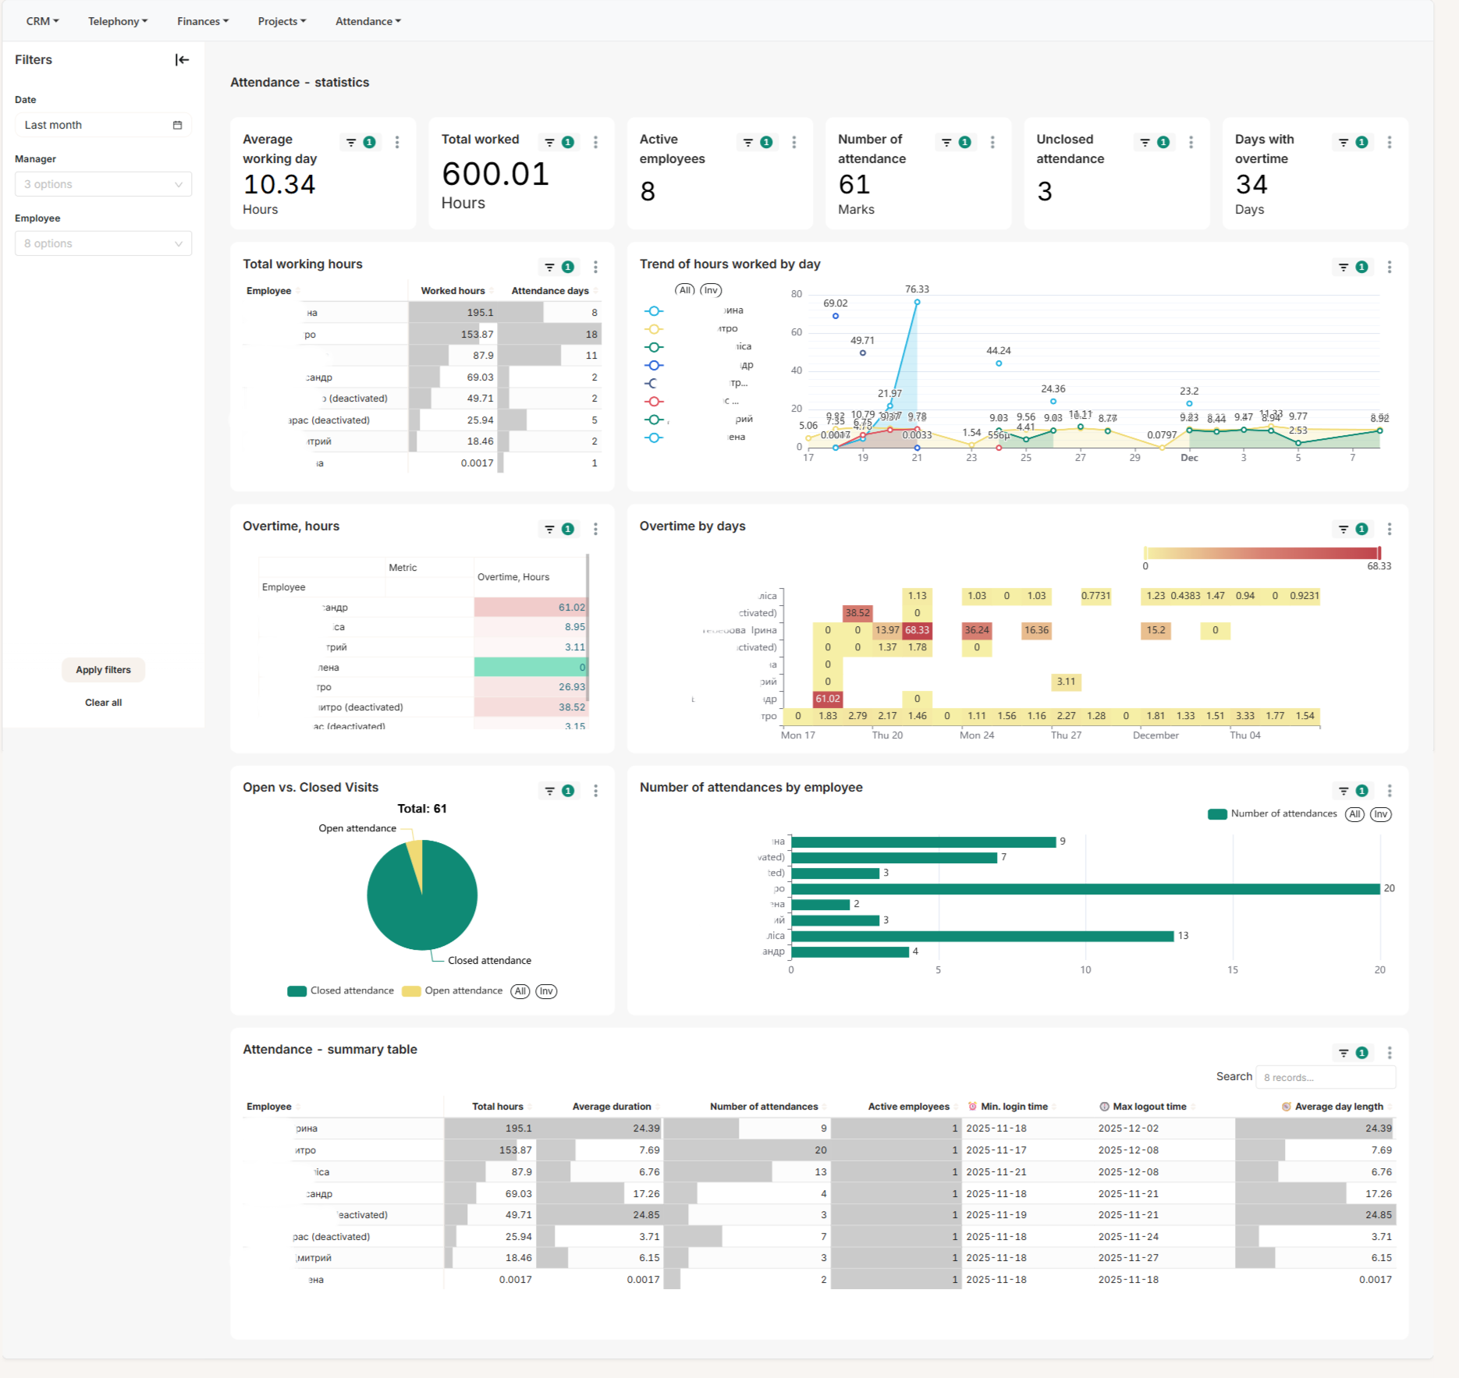Viewport: 1459px width, 1378px height.
Task: Open kebab menu on Total worked card
Action: pos(595,142)
